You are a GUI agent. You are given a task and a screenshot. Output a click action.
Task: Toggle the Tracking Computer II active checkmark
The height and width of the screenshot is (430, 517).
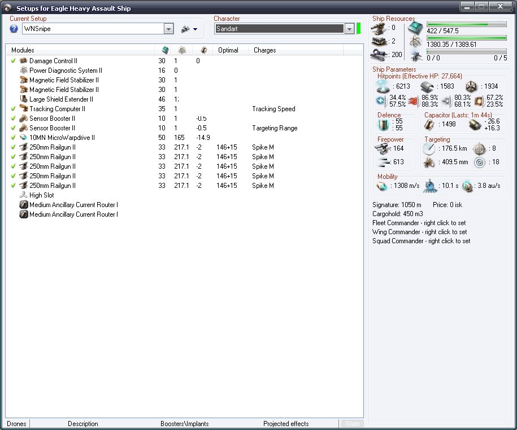pos(13,108)
